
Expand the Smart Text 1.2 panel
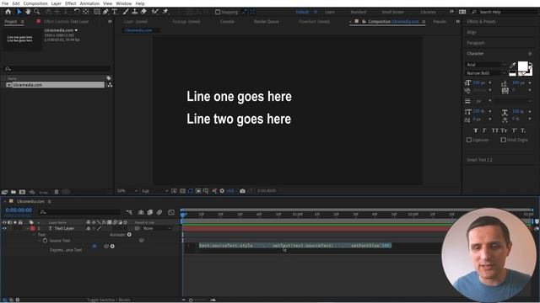tap(479, 160)
